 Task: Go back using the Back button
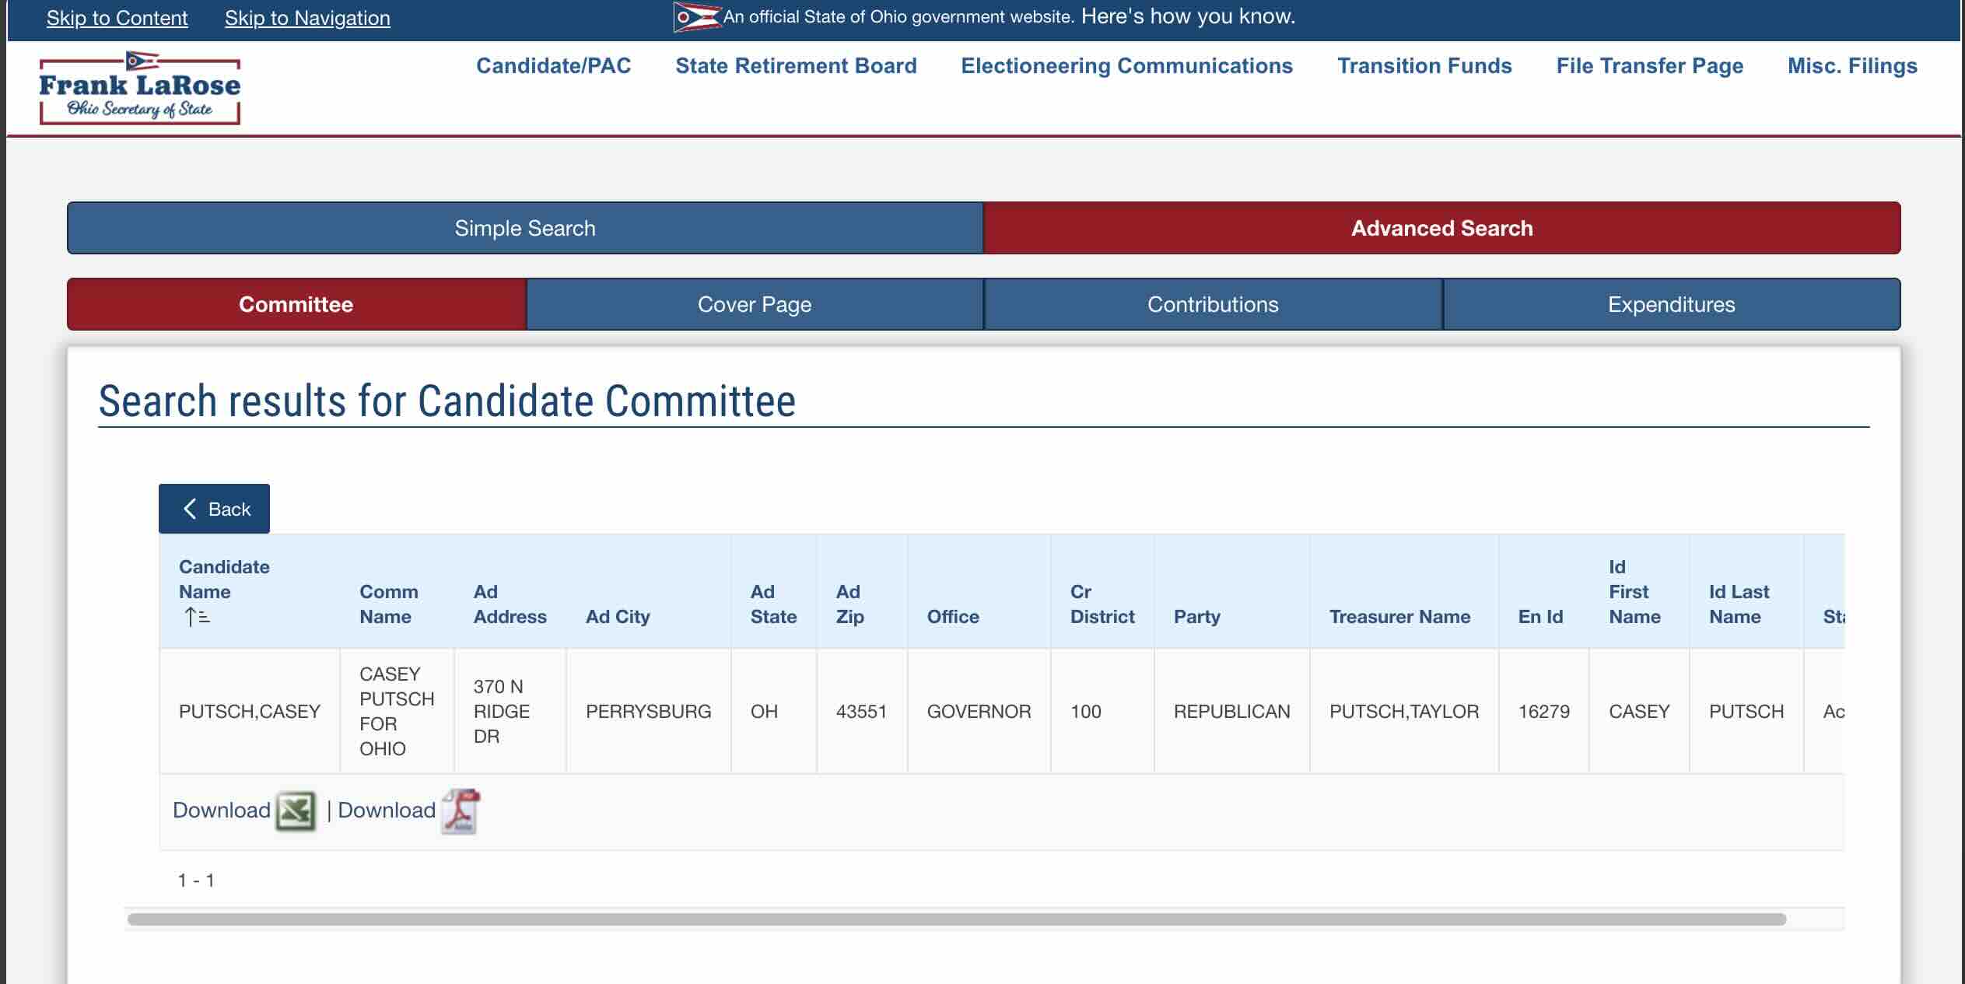coord(214,509)
